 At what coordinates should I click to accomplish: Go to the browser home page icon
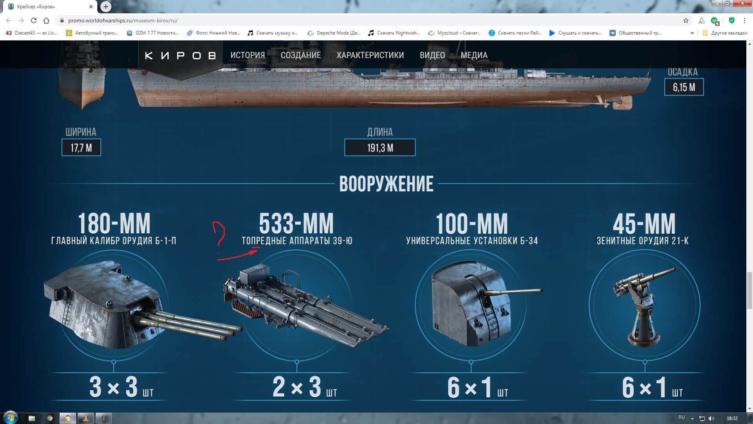46,20
